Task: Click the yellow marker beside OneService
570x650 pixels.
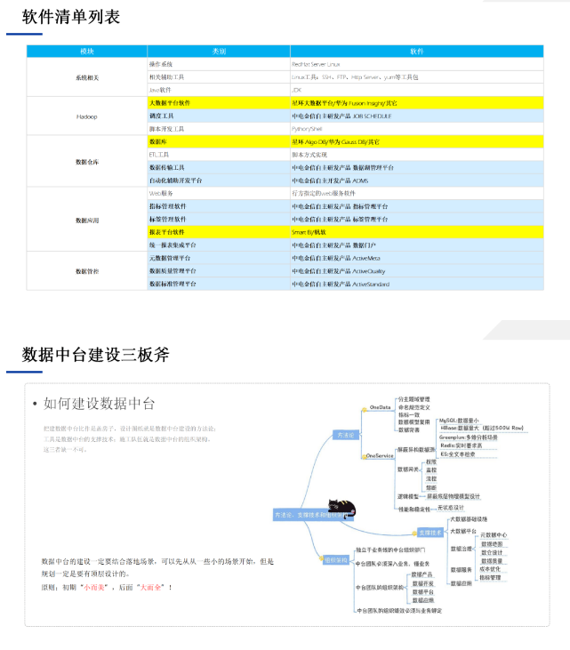Action: tap(364, 456)
